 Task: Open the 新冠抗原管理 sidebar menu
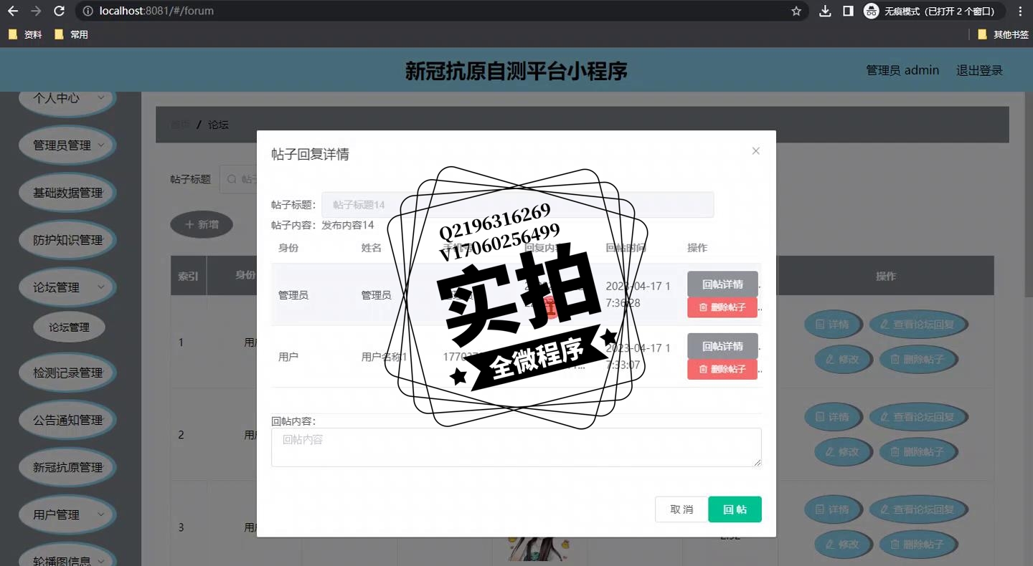[x=67, y=467]
